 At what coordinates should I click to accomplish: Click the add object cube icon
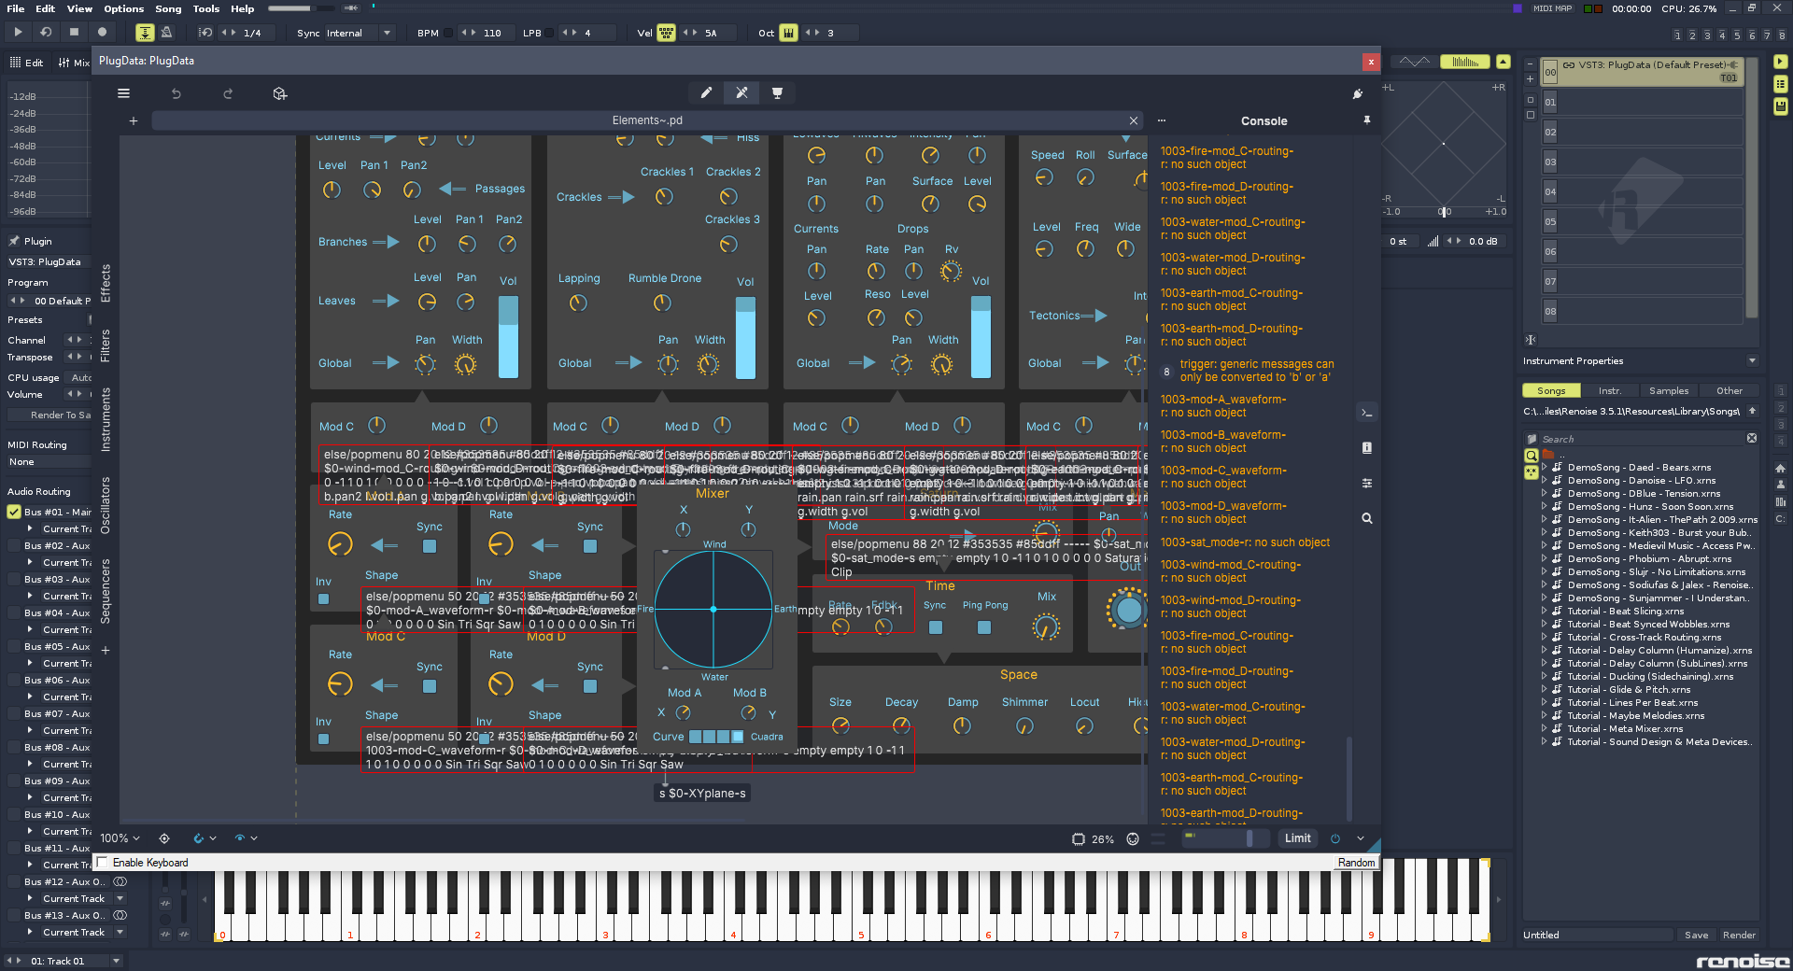point(279,93)
